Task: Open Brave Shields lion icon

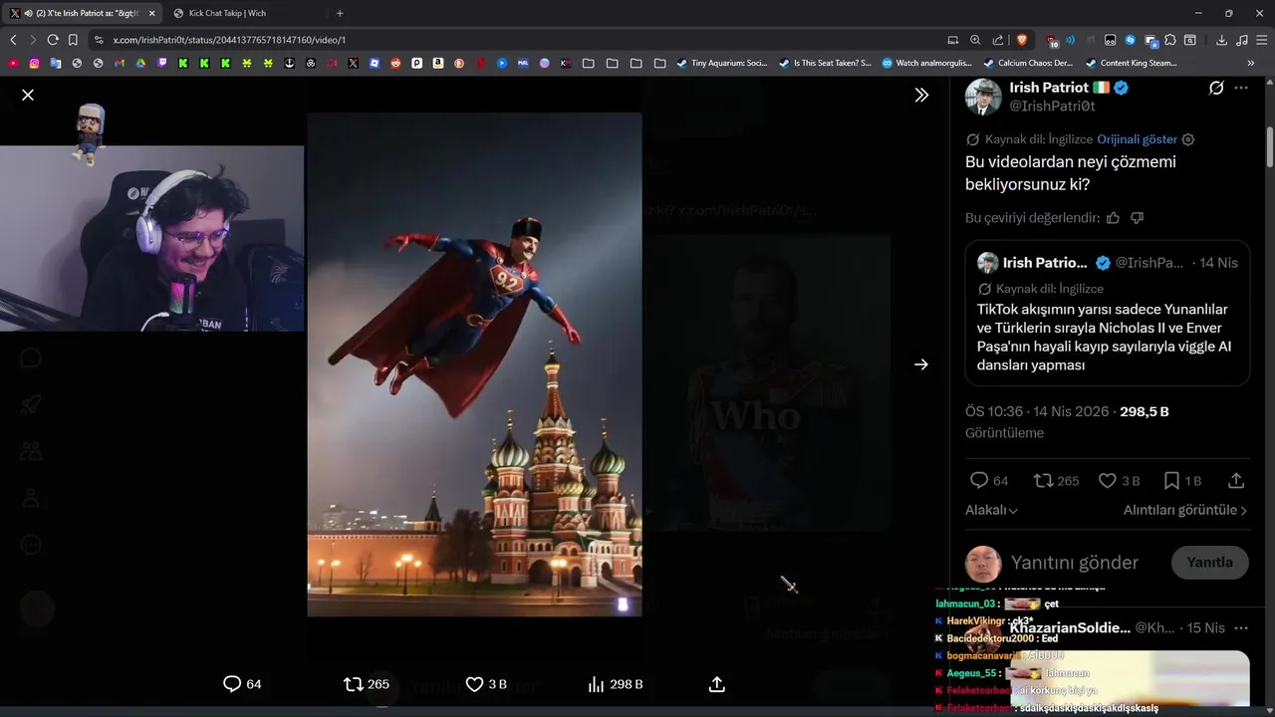Action: click(1022, 40)
